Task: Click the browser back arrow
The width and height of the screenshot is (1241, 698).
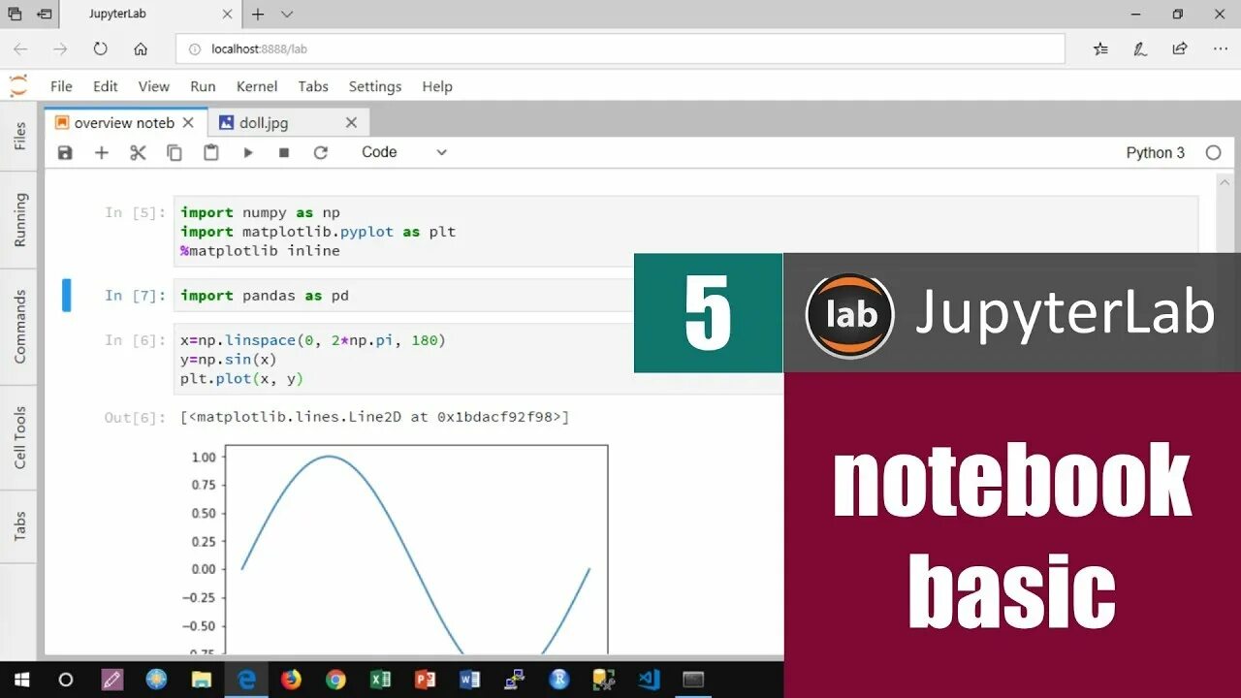Action: click(20, 48)
